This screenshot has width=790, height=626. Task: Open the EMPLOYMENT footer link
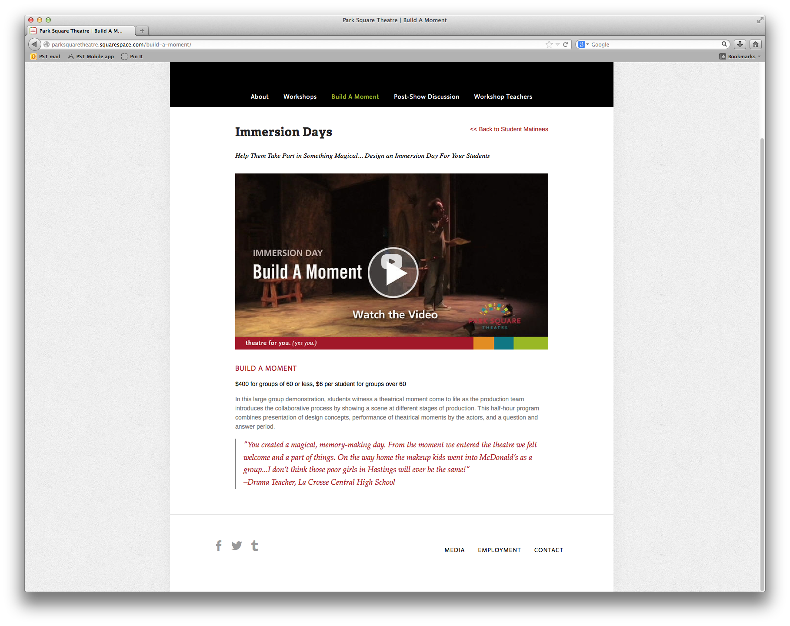point(499,550)
